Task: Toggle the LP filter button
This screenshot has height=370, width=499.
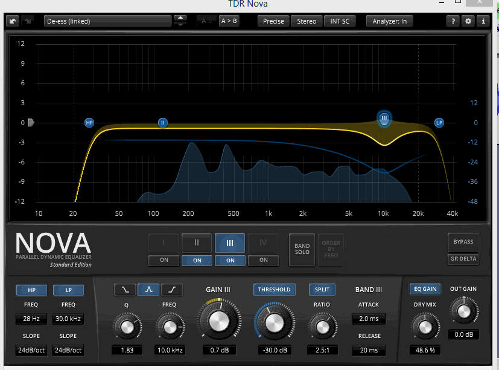Action: pos(68,290)
